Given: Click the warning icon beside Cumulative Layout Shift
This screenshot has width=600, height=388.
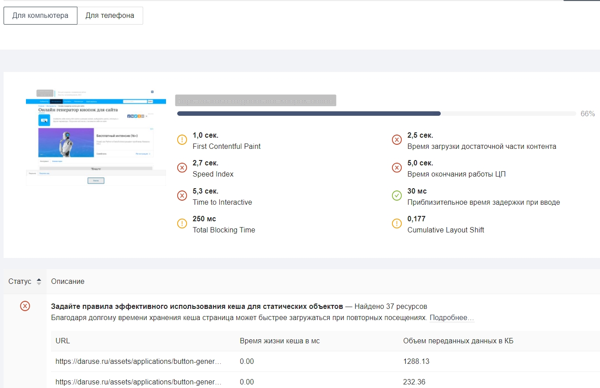Looking at the screenshot, I should pos(397,224).
